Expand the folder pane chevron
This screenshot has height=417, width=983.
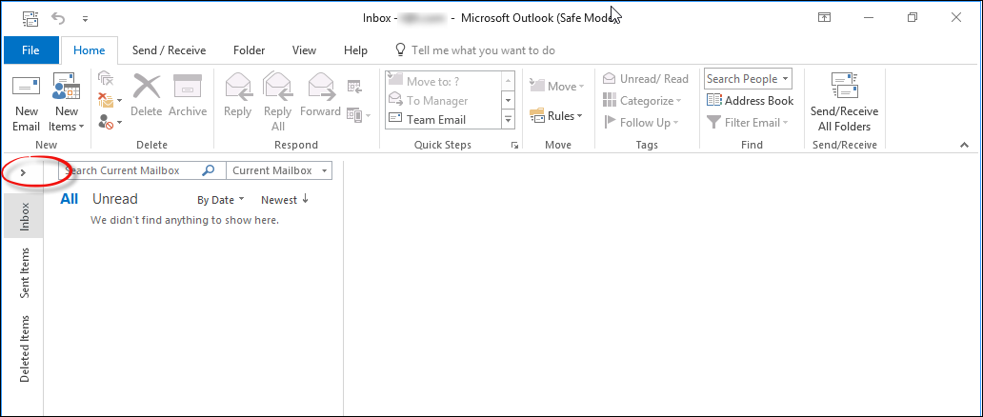tap(23, 172)
